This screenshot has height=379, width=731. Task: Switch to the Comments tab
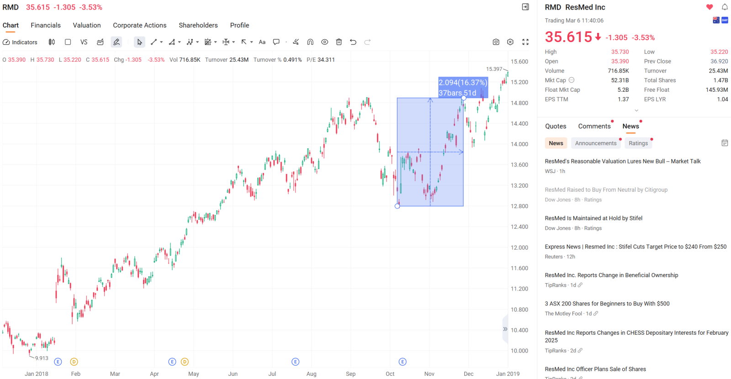coord(594,126)
